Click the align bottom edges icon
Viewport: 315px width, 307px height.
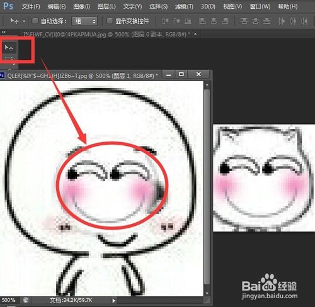tap(188, 21)
